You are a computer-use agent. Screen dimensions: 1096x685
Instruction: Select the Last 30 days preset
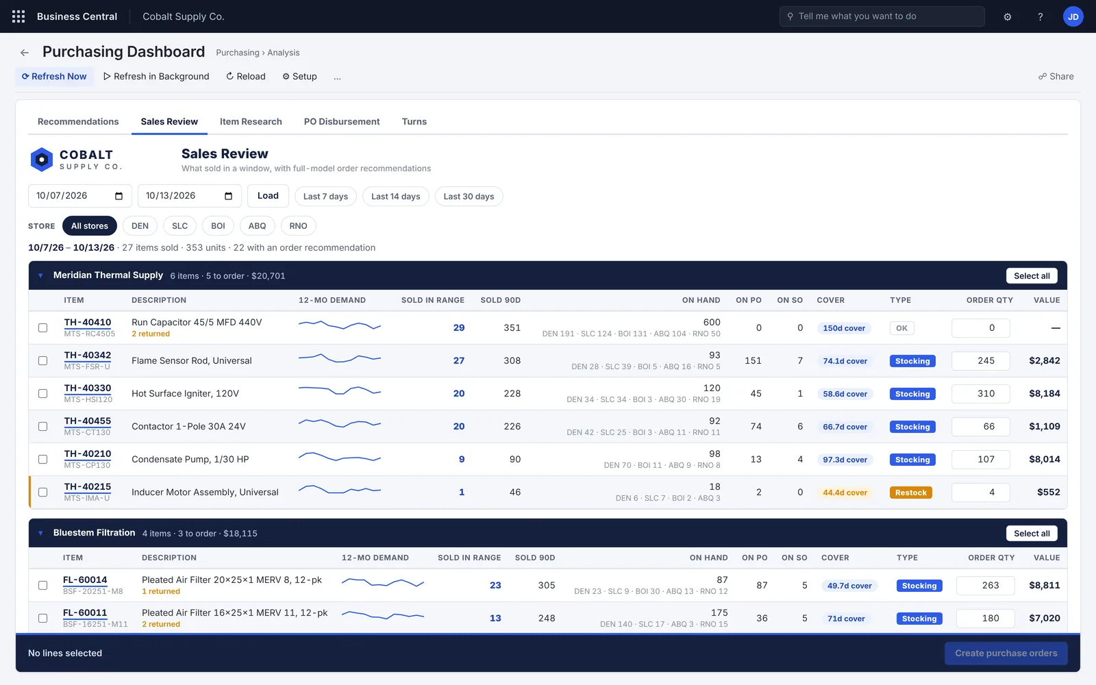coord(469,197)
